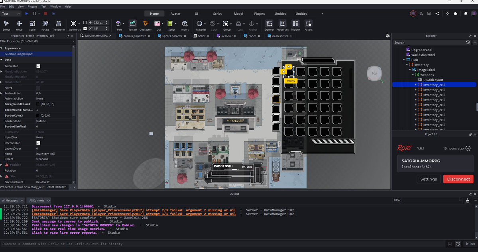Image resolution: width=478 pixels, height=252 pixels.
Task: Toggle the Archivable checkbox
Action: (x=38, y=66)
